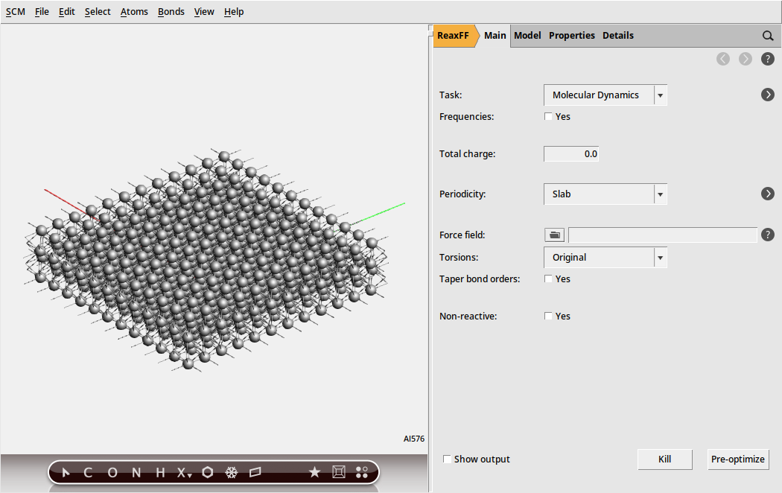Open the Torsions dropdown set to Original
Image resolution: width=782 pixels, height=493 pixels.
tap(605, 258)
